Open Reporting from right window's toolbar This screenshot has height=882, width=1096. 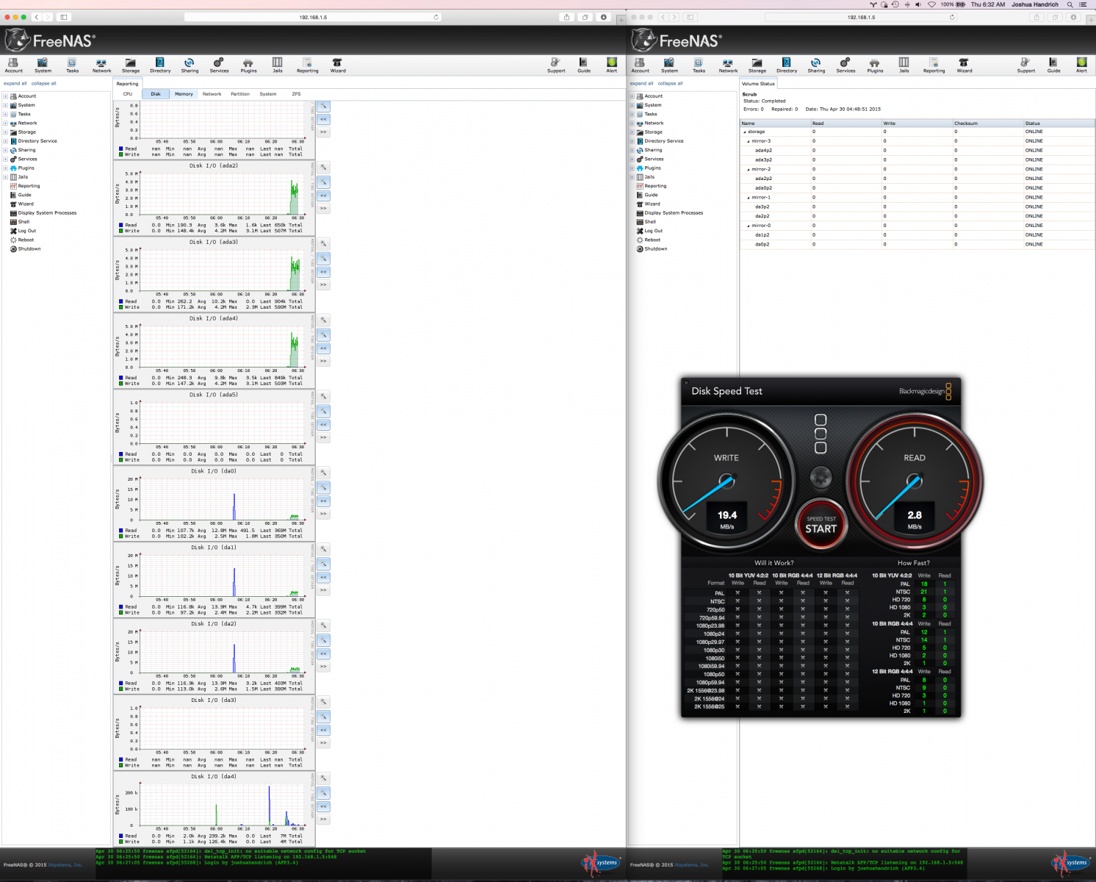934,65
